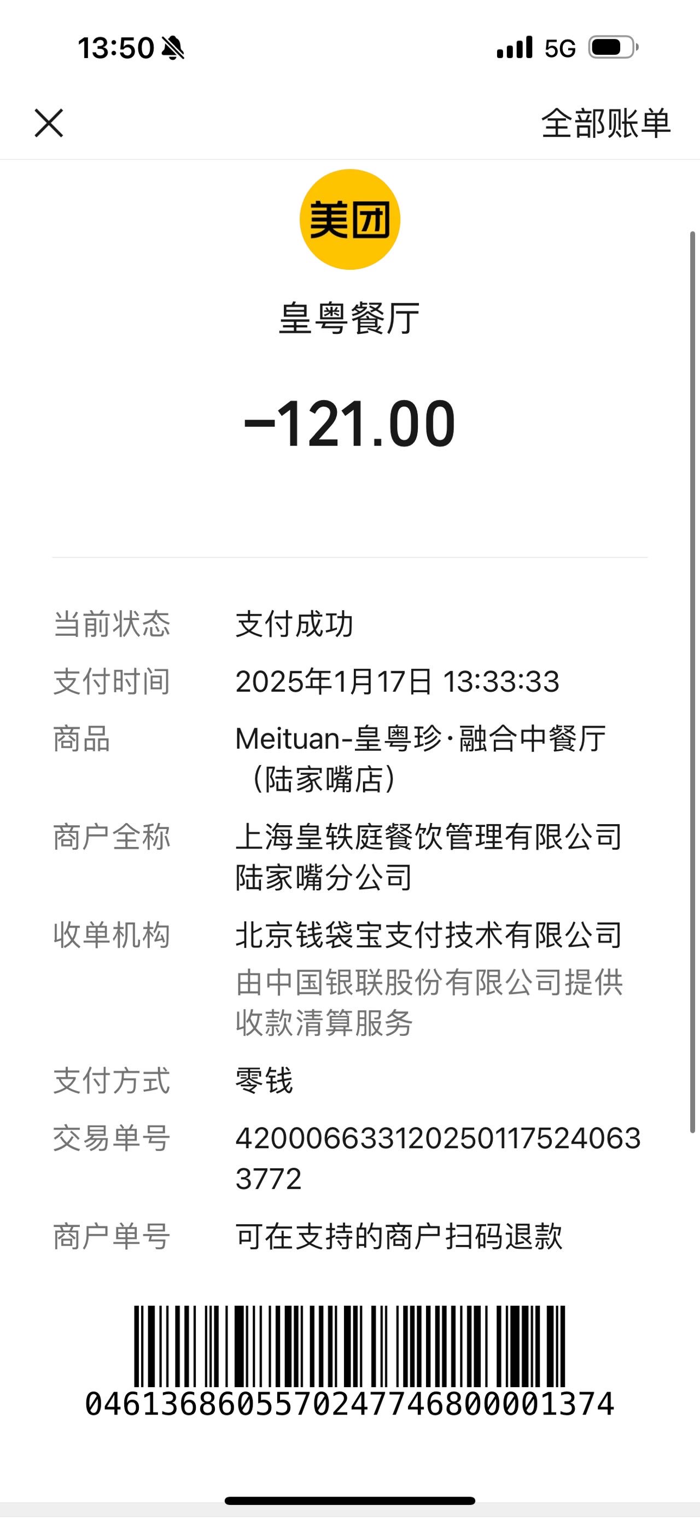Tap the home indicator bar at bottom

(349, 1500)
